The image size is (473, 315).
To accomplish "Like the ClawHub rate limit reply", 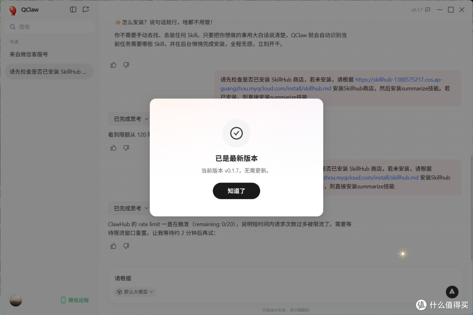I will 113,246.
